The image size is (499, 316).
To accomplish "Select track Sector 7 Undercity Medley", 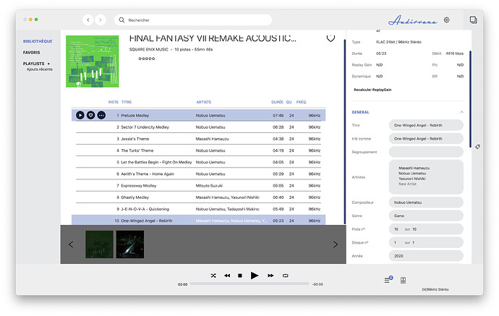I will (198, 127).
